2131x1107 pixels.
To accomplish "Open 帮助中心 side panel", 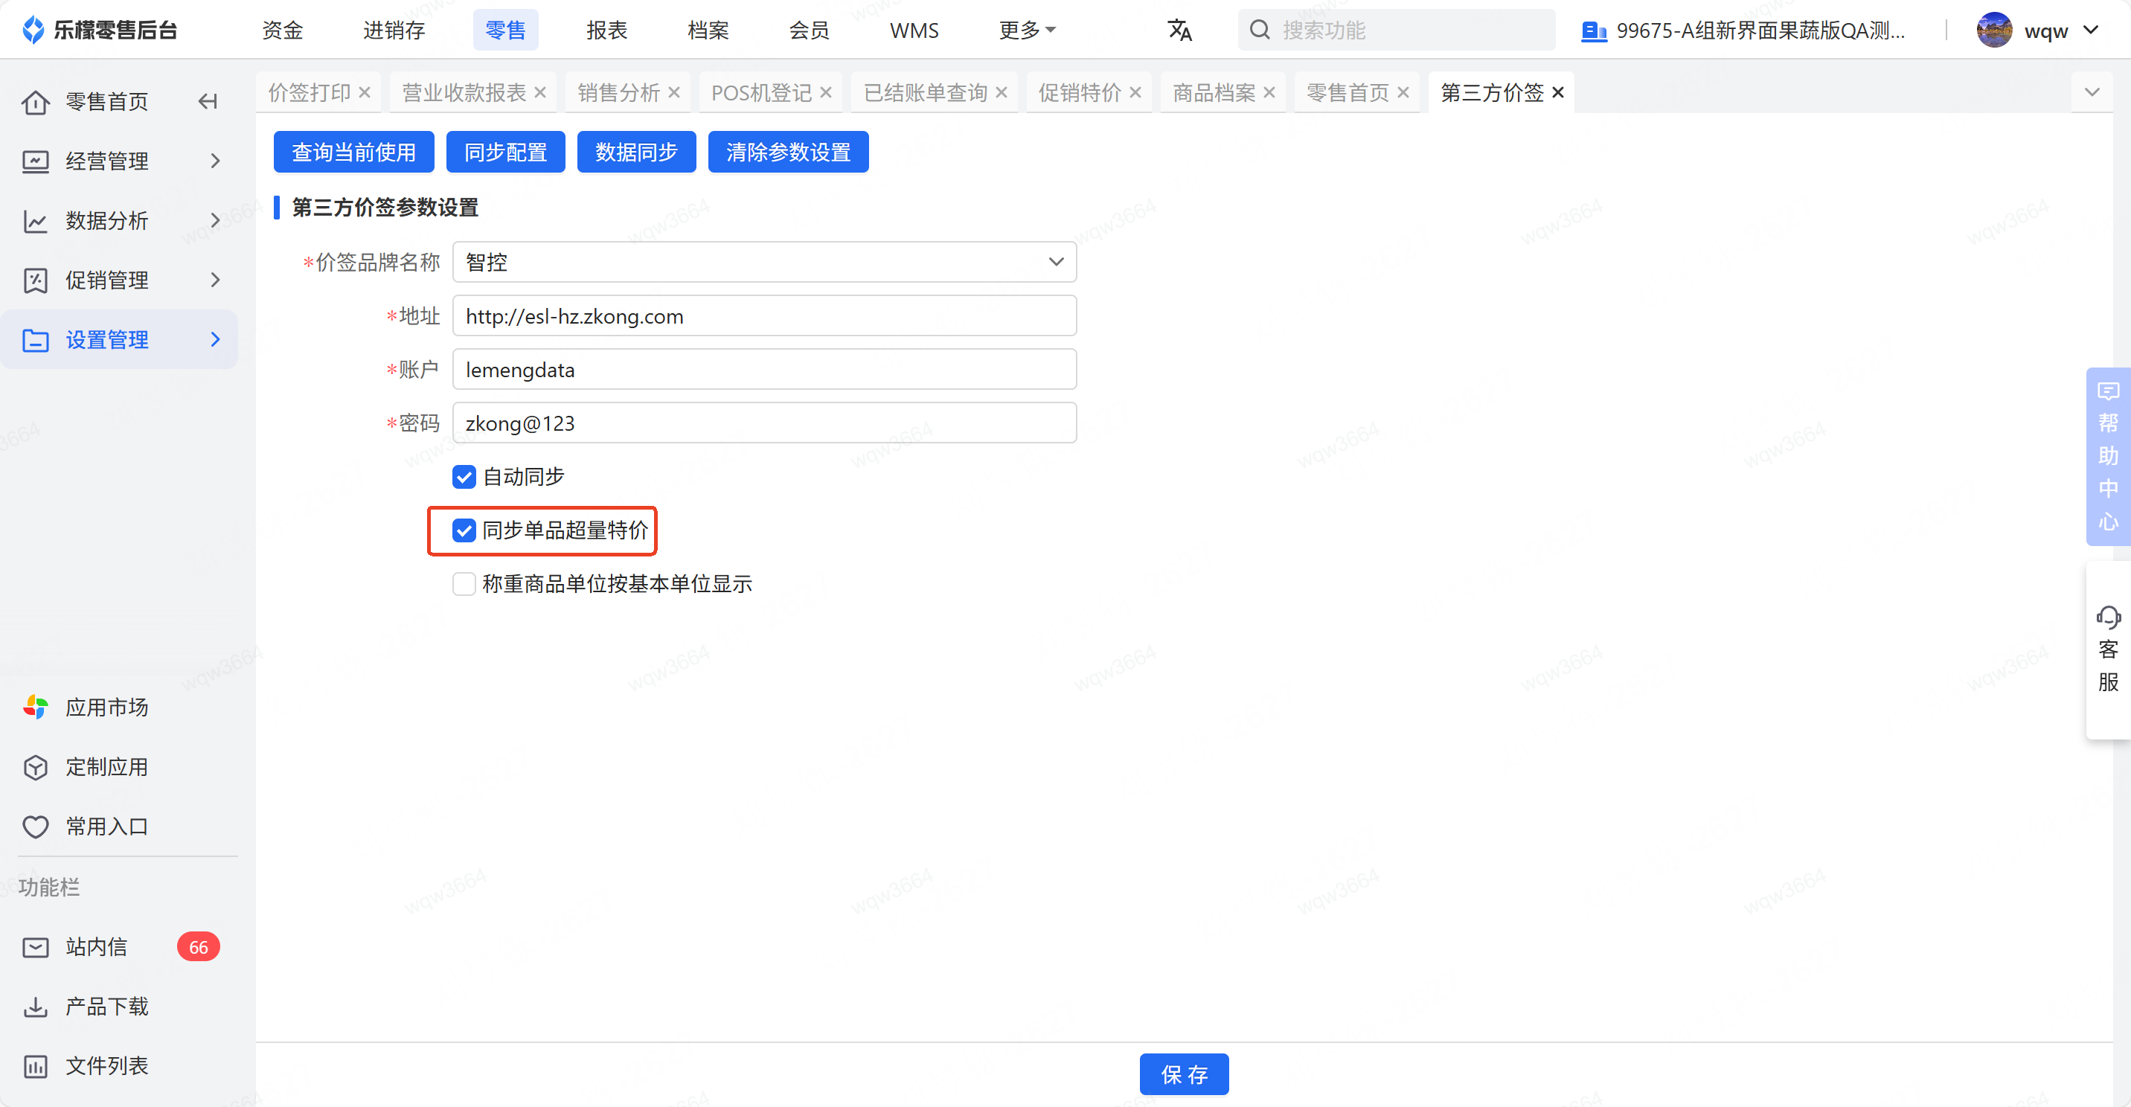I will coord(2108,456).
